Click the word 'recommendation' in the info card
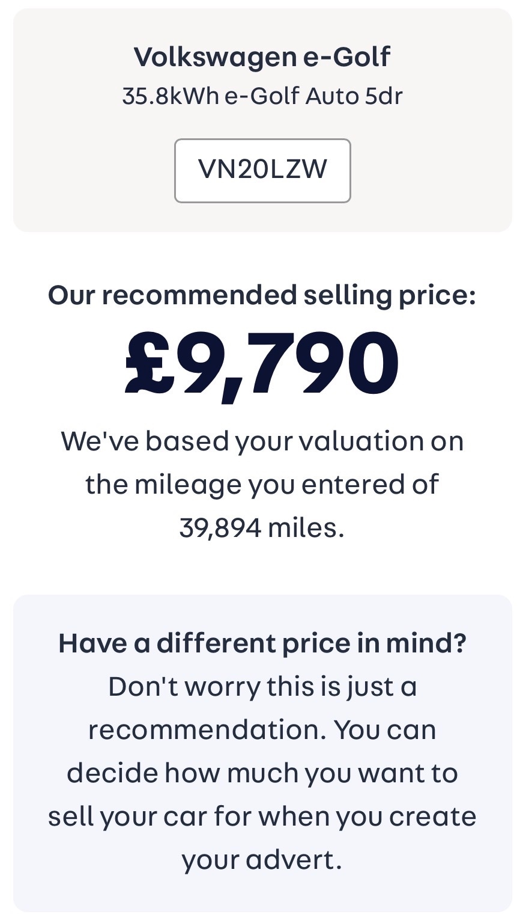This screenshot has width=526, height=914. 204,730
